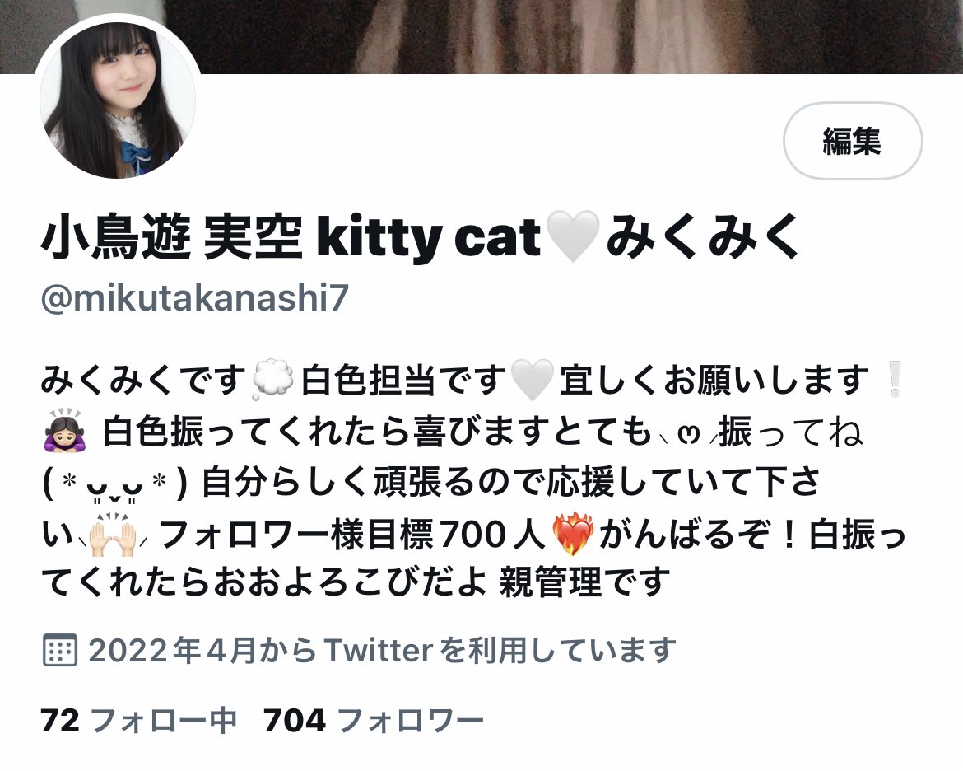Image resolution: width=963 pixels, height=771 pixels.
Task: Click the 2022年4月からTwitter join date text
Action: click(x=382, y=650)
